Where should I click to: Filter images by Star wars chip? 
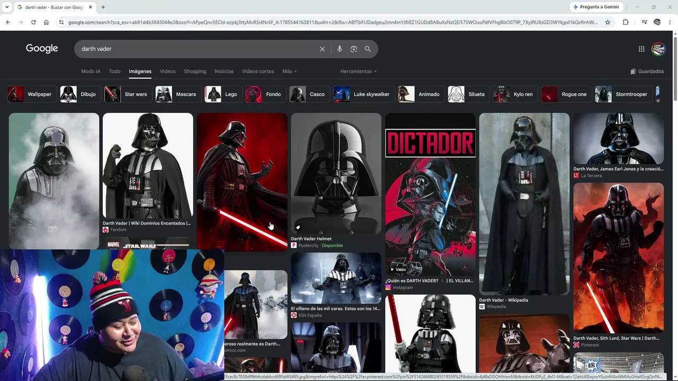click(127, 94)
